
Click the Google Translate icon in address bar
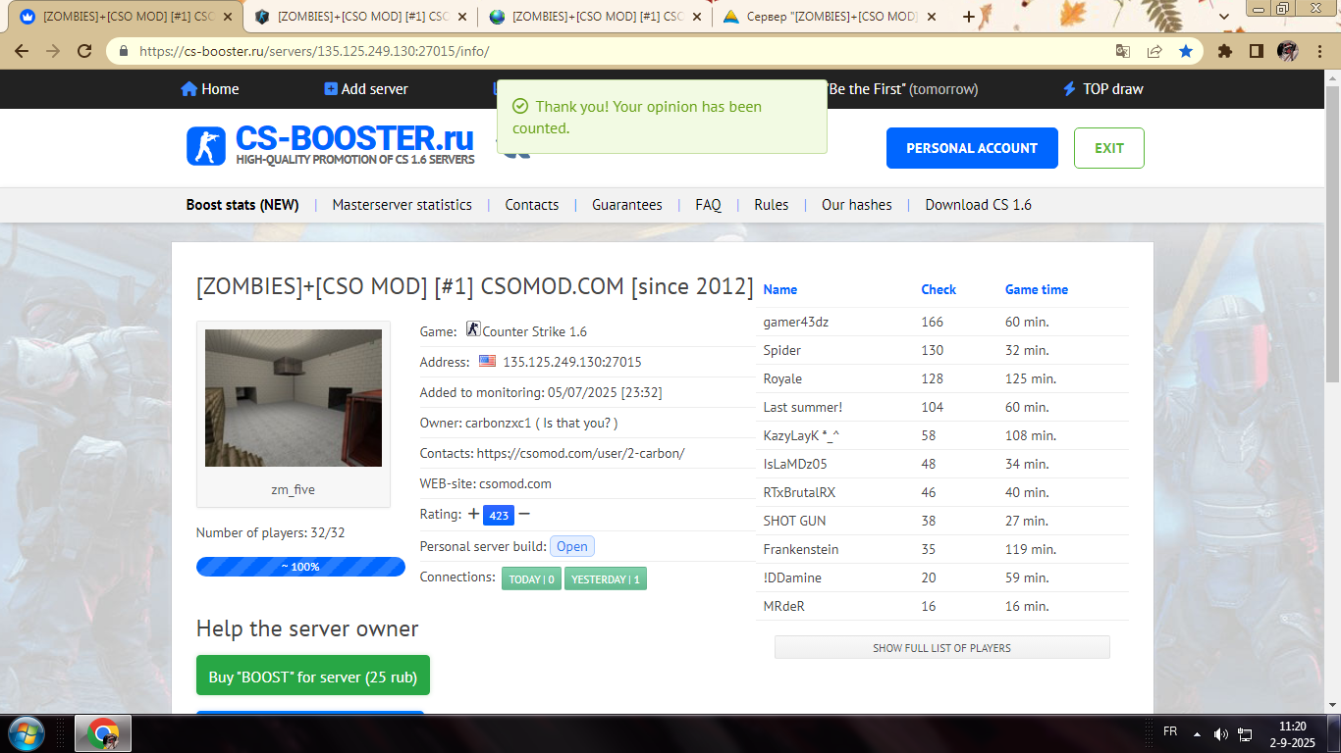(1123, 51)
